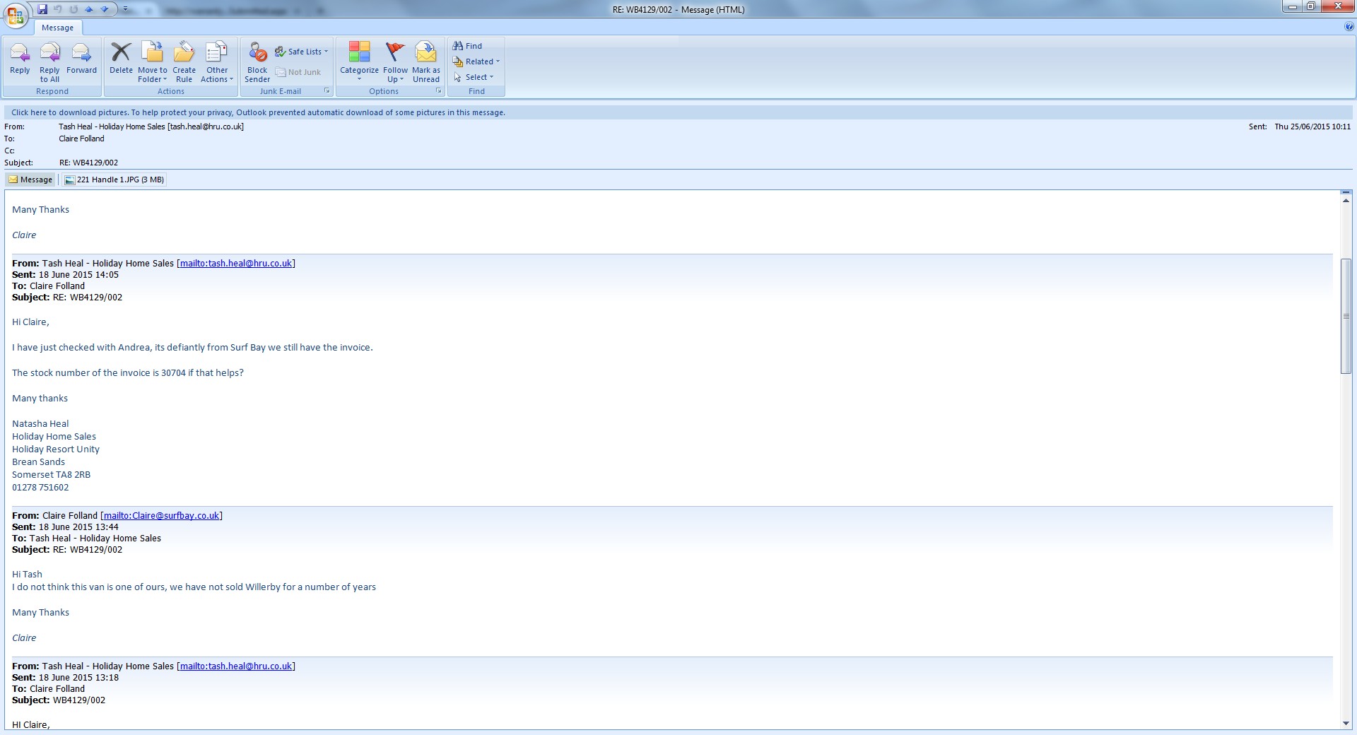This screenshot has width=1357, height=735.
Task: Switch to the Message ribbon tab
Action: (x=57, y=28)
